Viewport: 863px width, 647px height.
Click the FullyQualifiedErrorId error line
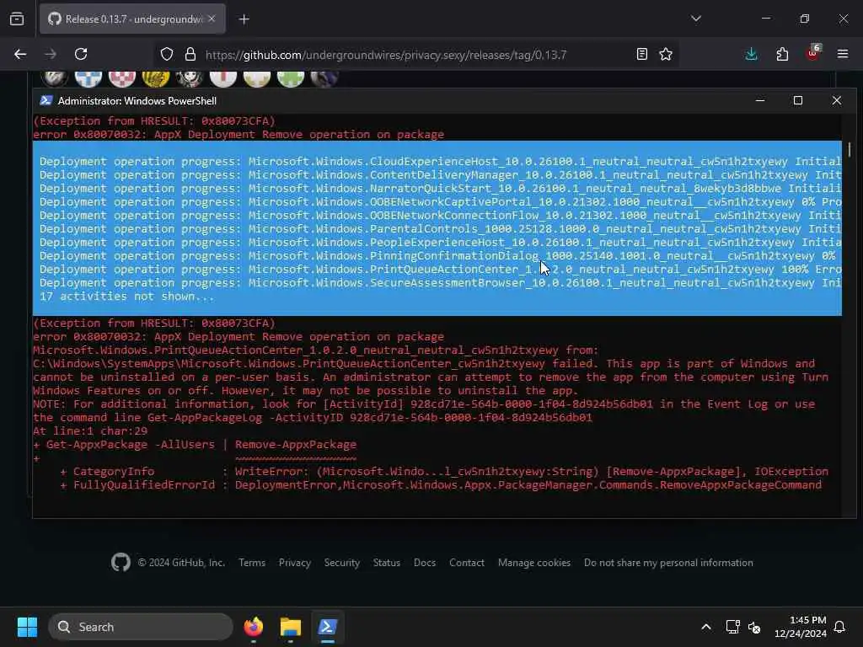pyautogui.click(x=440, y=484)
